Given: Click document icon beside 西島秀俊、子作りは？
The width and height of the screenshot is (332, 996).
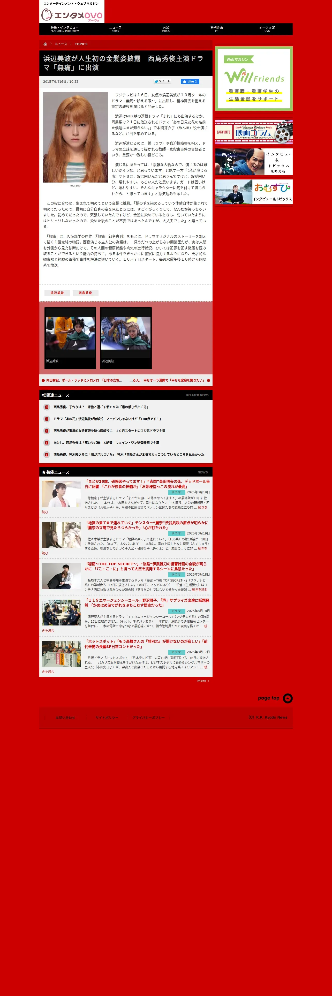Looking at the screenshot, I should (47, 407).
